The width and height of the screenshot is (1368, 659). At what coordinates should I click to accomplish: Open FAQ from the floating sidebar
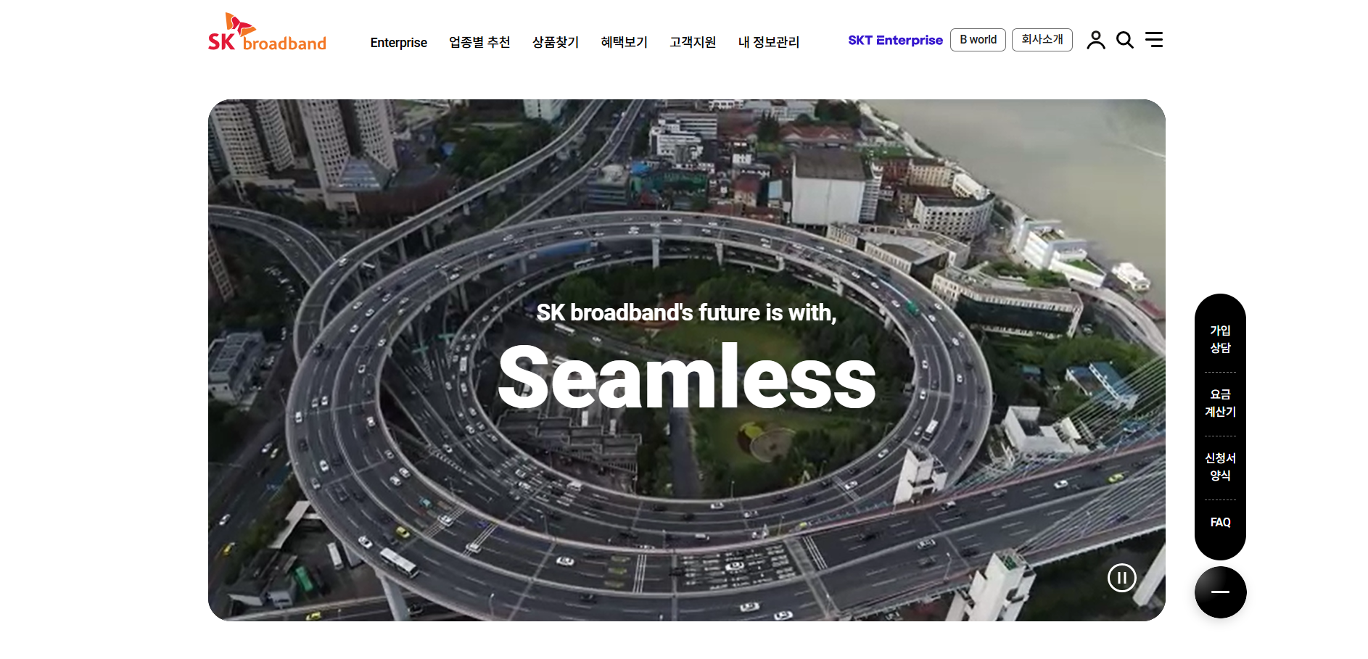pyautogui.click(x=1220, y=522)
